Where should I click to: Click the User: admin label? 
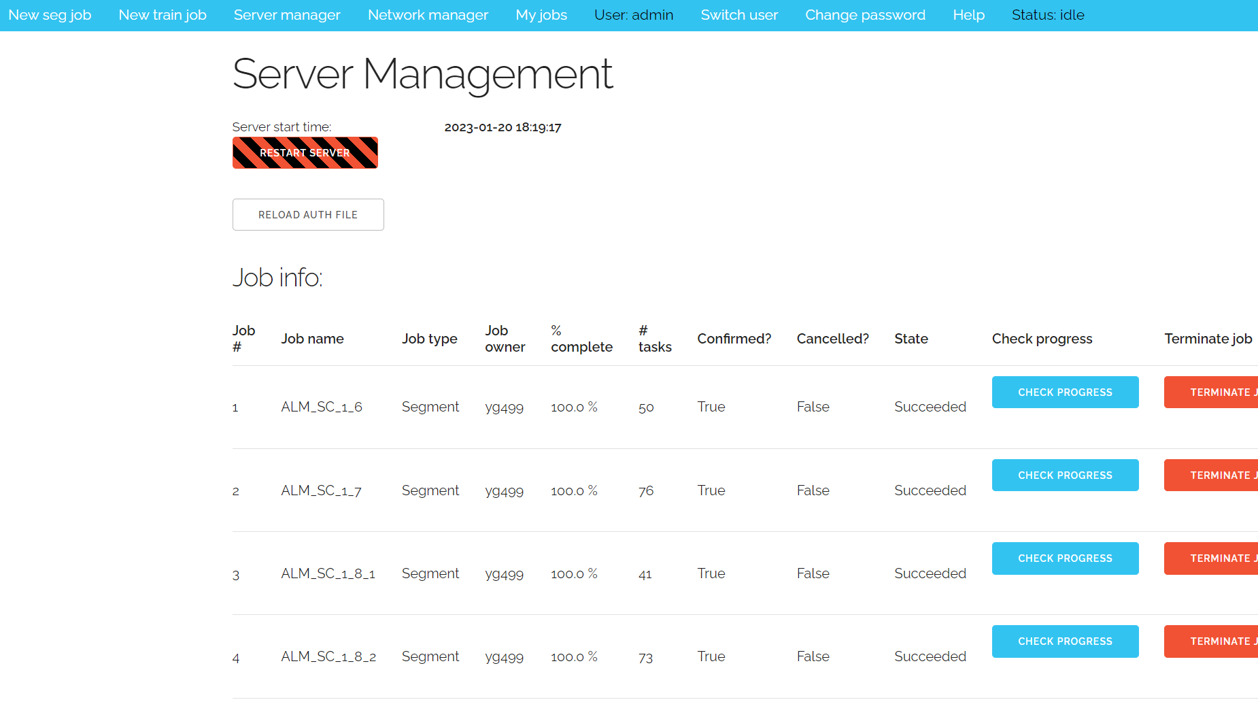(634, 15)
